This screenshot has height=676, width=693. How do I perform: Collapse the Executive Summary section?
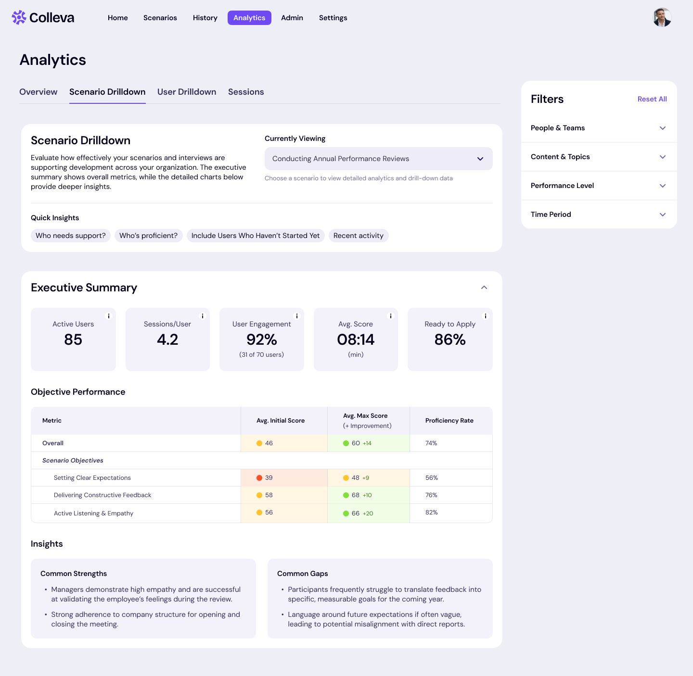click(484, 287)
